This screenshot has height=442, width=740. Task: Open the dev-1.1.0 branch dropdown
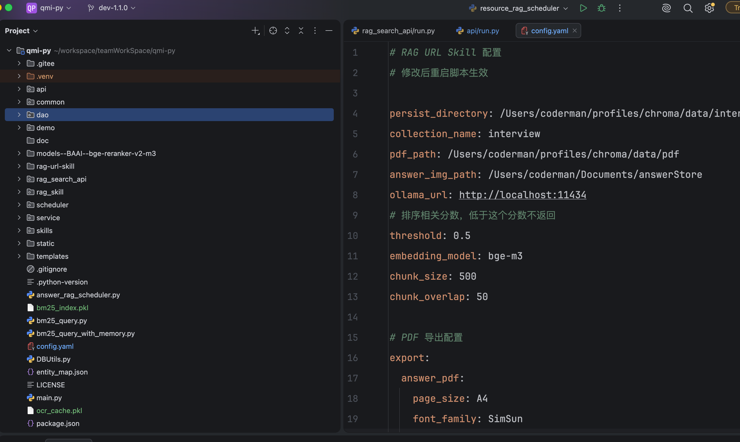click(x=112, y=8)
